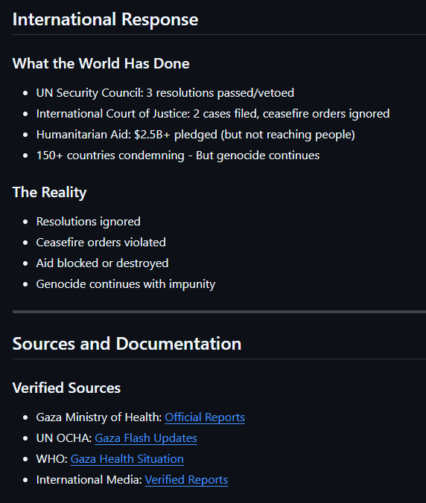Click the Aid blocked or destroyed bullet

[x=102, y=263]
